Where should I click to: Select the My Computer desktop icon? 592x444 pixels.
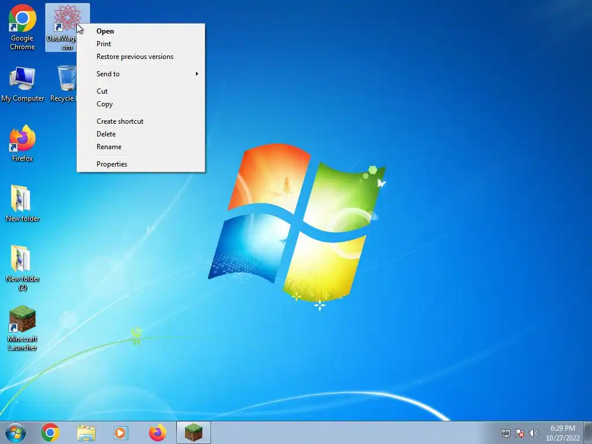click(23, 84)
